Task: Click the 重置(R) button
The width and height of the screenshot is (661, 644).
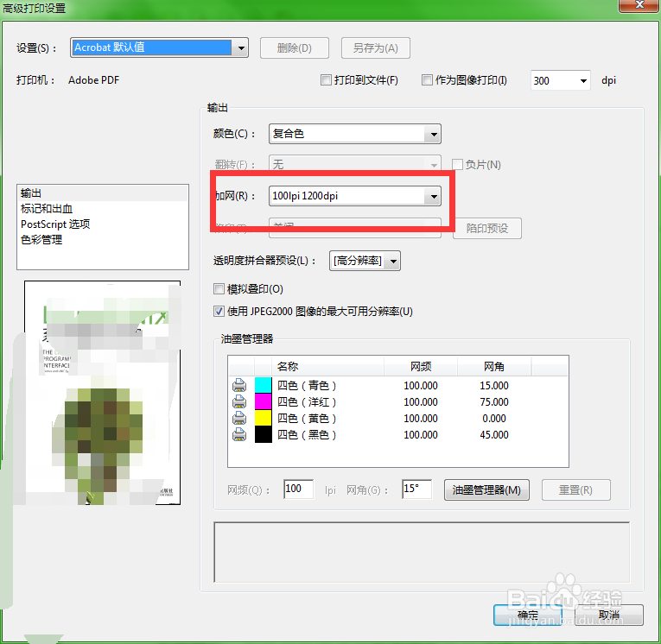Action: pyautogui.click(x=575, y=489)
